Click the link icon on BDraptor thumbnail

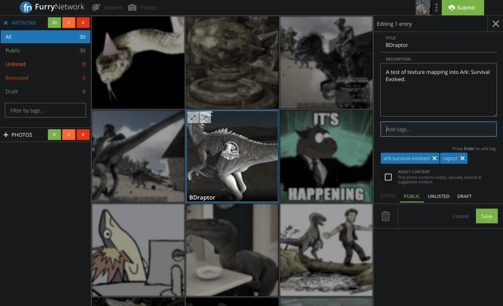pos(205,118)
